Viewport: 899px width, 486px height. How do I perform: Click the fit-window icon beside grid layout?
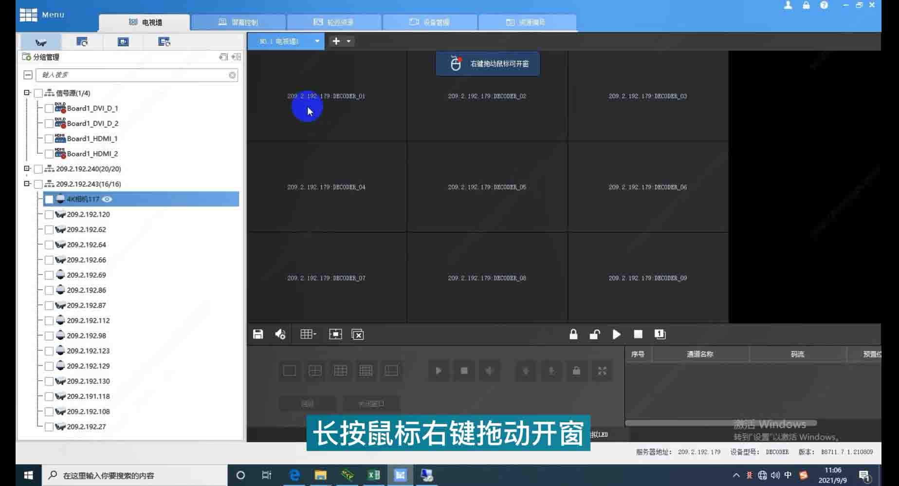coord(335,334)
